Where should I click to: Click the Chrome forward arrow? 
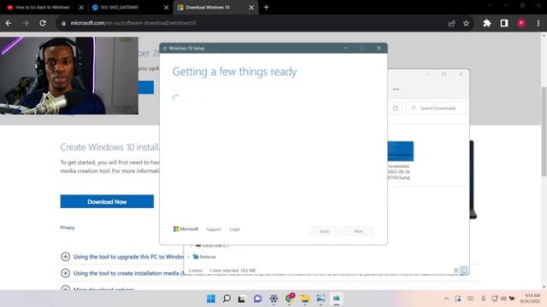point(26,23)
